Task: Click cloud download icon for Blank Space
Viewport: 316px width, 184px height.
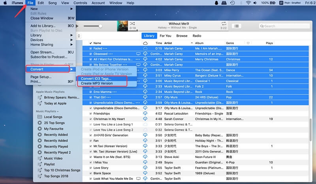Action: point(145,173)
